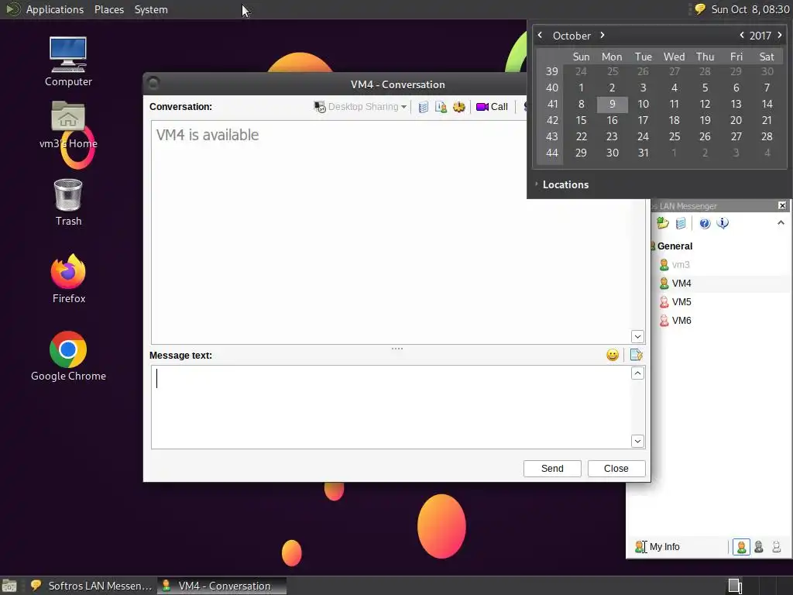Select user vm3 in the list
Screen dimensions: 793x595
coord(681,265)
